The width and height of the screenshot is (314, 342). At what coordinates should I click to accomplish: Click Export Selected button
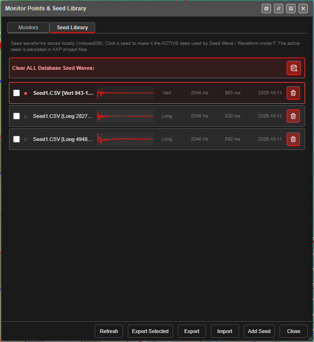click(150, 331)
